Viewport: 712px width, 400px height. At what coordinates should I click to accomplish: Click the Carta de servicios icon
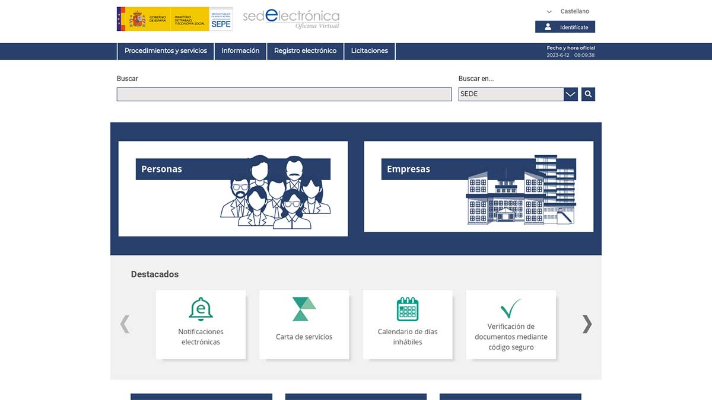tap(304, 309)
